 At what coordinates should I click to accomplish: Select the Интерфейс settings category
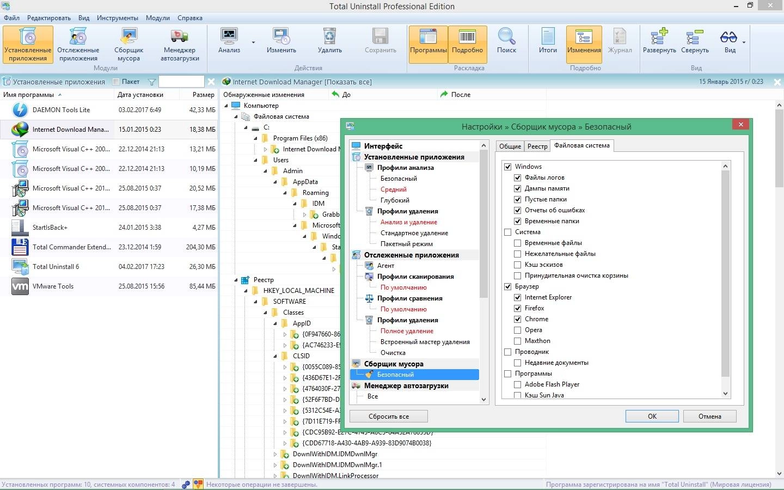[x=383, y=146]
